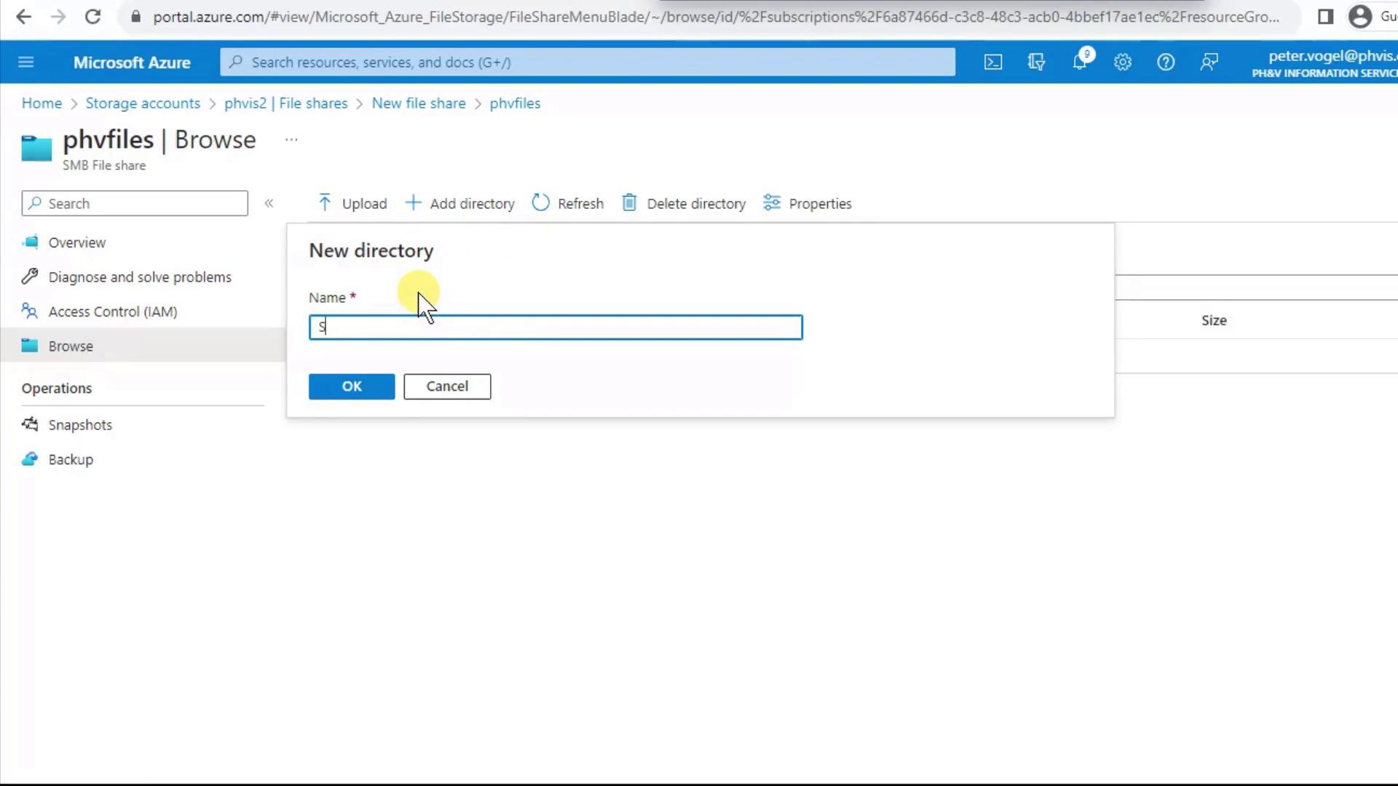Open the help question mark icon
This screenshot has height=786, width=1398.
coord(1166,63)
